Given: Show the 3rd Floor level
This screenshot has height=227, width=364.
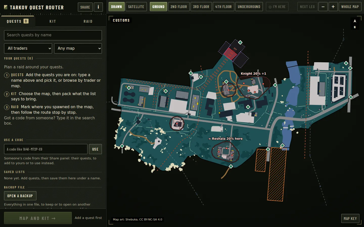Looking at the screenshot, I should point(201,7).
